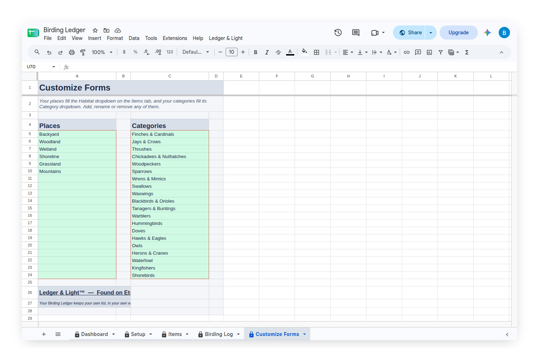Viewport: 539px width, 348px height.
Task: Open the Ledger & Light Etsy link
Action: (85, 292)
